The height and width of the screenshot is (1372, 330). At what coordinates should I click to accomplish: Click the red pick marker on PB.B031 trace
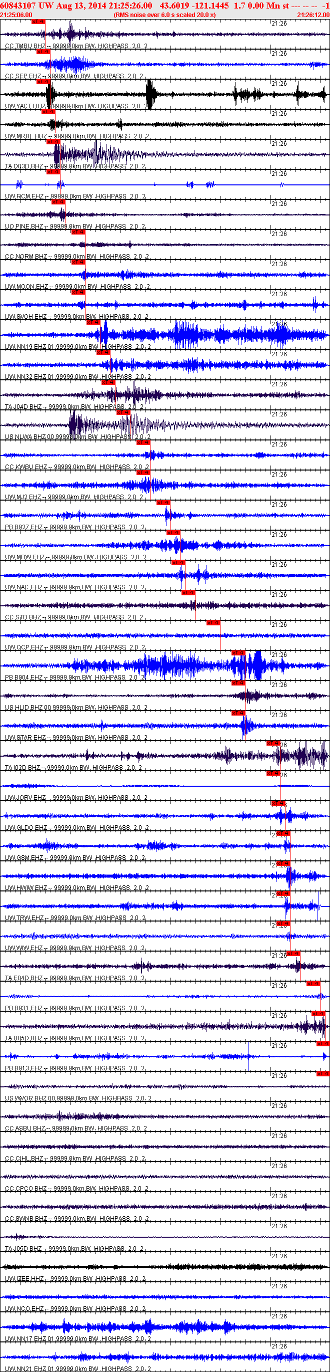(313, 984)
